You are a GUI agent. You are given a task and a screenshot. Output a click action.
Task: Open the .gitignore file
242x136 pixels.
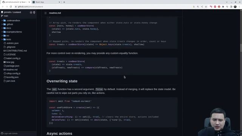(11, 47)
